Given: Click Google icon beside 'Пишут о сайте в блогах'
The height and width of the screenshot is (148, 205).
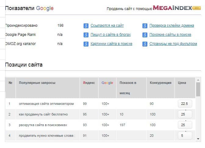Looking at the screenshot, I should tap(86, 35).
